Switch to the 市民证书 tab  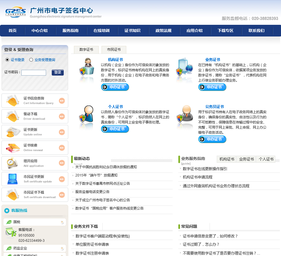coord(114,50)
